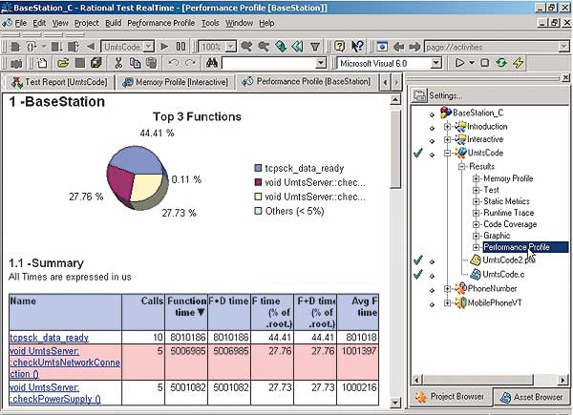Click the green diamond toolbar icon
The height and width of the screenshot is (415, 573).
tap(281, 47)
